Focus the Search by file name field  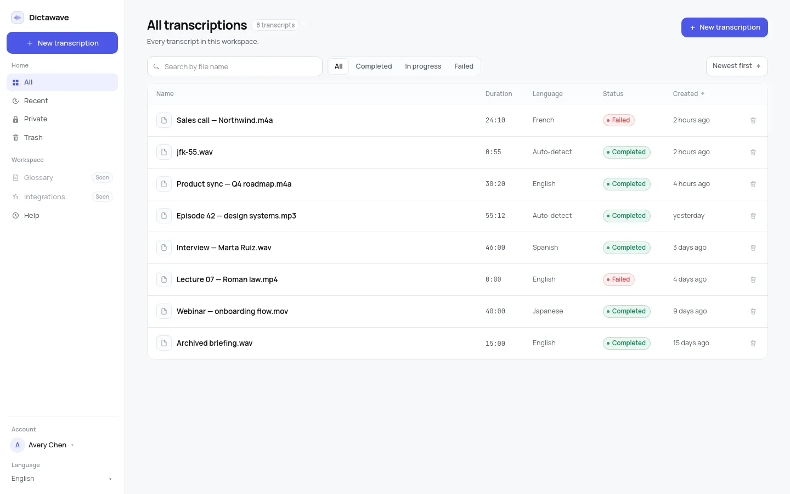235,66
